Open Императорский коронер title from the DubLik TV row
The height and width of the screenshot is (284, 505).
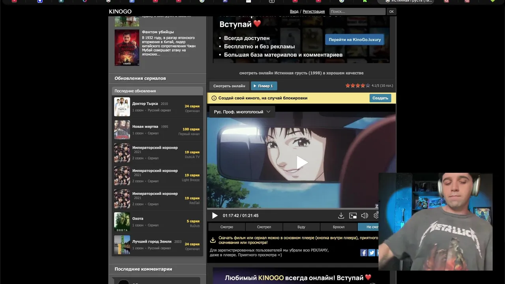155,148
